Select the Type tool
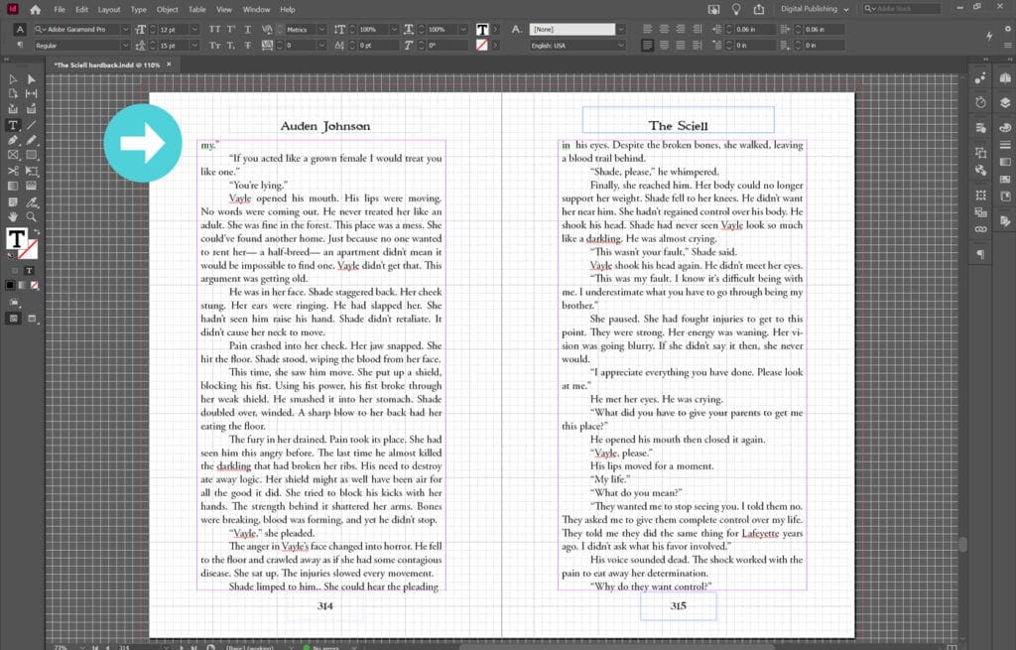 (13, 125)
